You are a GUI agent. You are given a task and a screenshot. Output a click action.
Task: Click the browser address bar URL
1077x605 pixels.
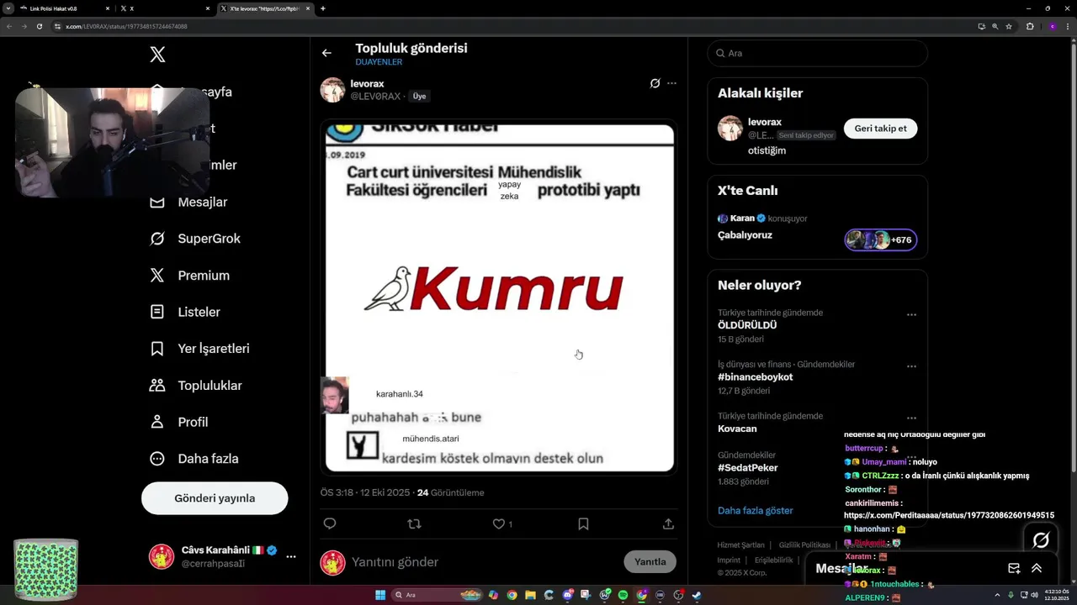point(126,26)
